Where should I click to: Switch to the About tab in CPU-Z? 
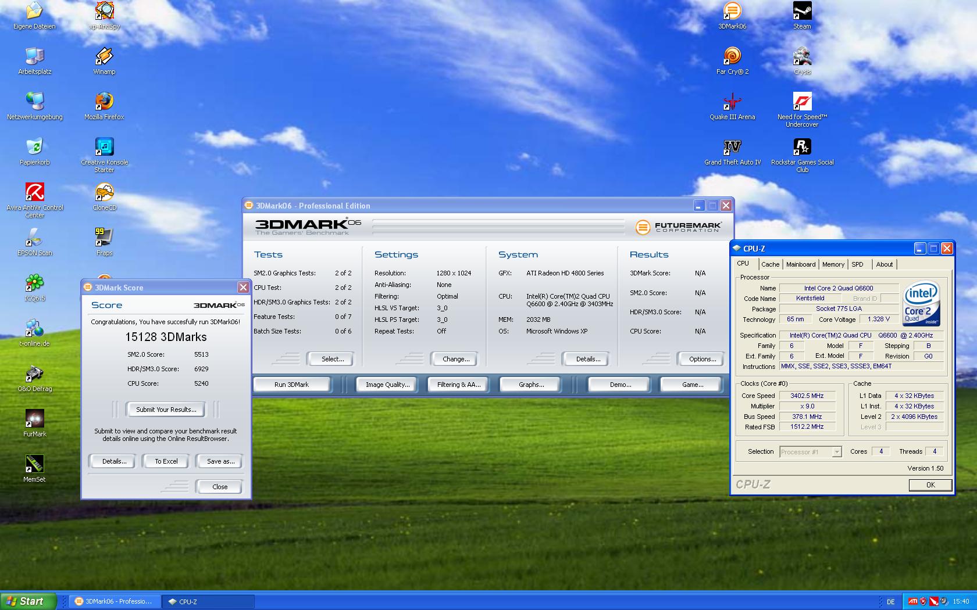[884, 264]
